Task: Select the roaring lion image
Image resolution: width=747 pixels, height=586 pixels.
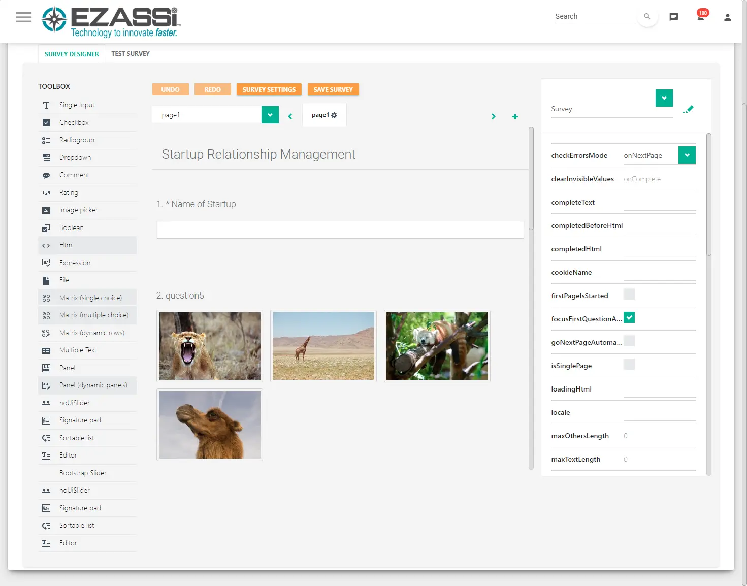Action: [x=210, y=346]
